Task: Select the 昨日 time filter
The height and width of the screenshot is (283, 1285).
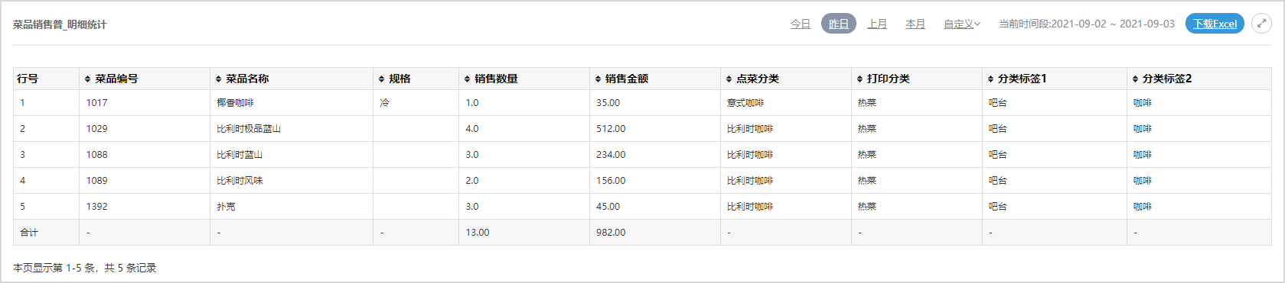Action: [839, 24]
